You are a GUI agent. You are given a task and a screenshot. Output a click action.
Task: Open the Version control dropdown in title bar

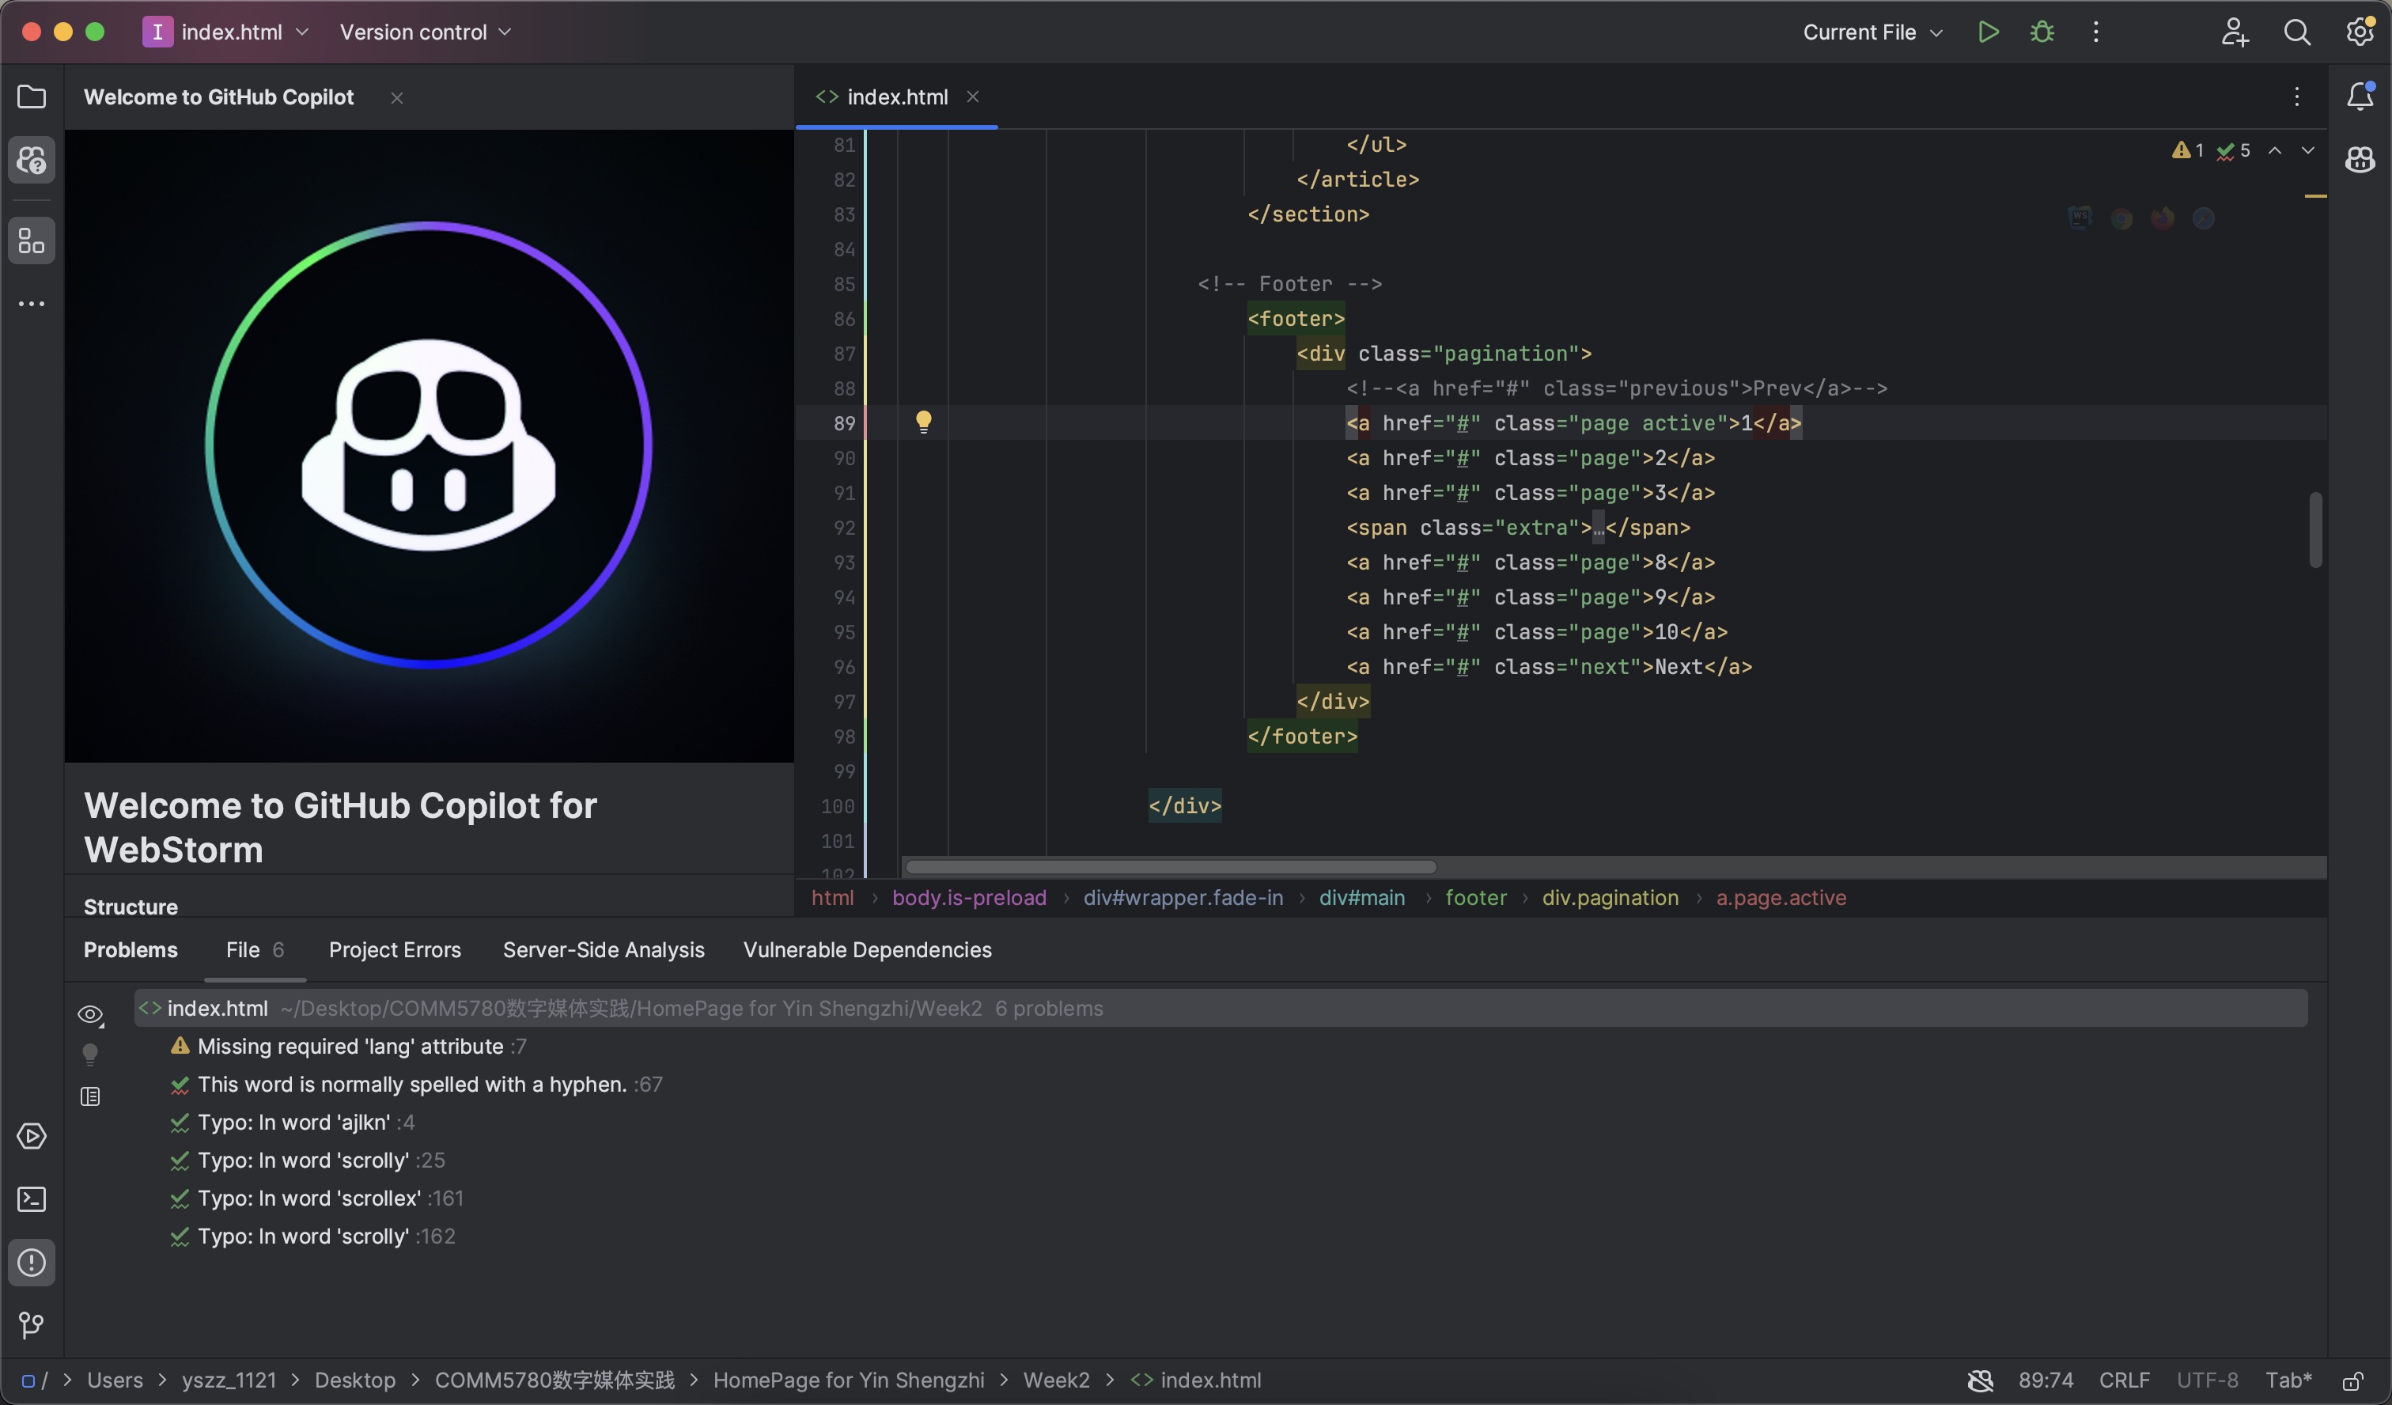pyautogui.click(x=424, y=32)
